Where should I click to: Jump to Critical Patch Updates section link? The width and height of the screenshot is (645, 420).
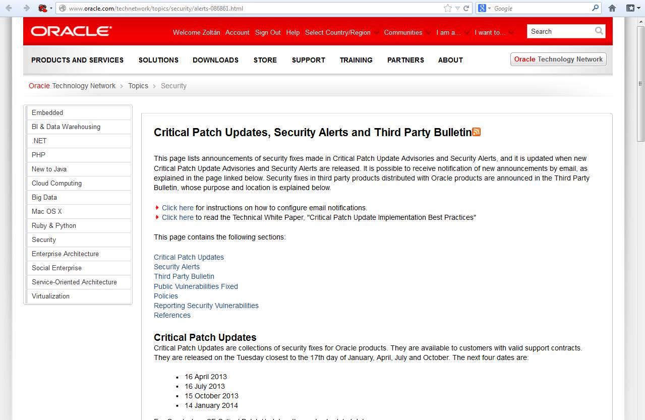coord(189,257)
